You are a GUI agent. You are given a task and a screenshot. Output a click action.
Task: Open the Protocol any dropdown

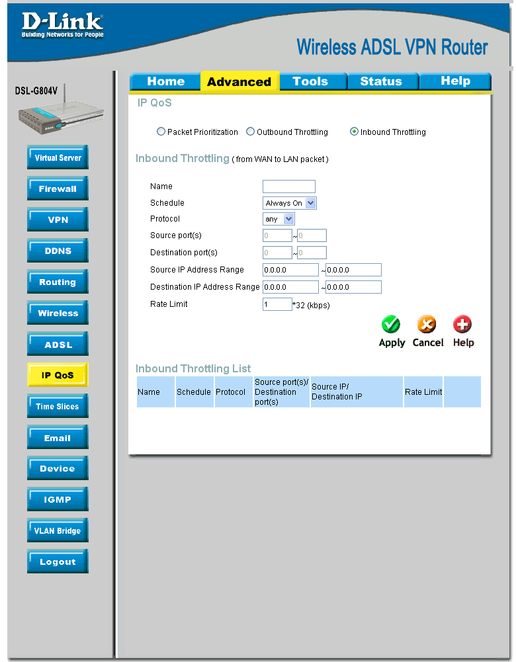(x=279, y=219)
